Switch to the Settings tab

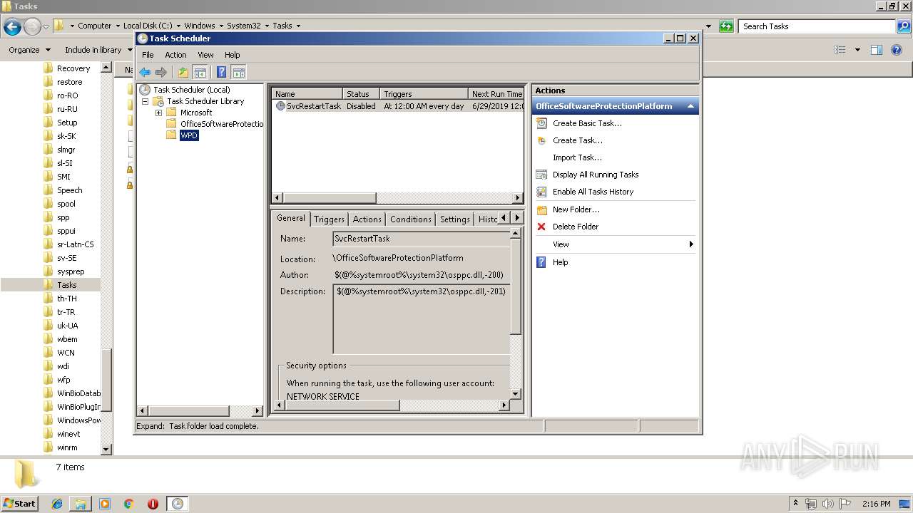tap(455, 219)
